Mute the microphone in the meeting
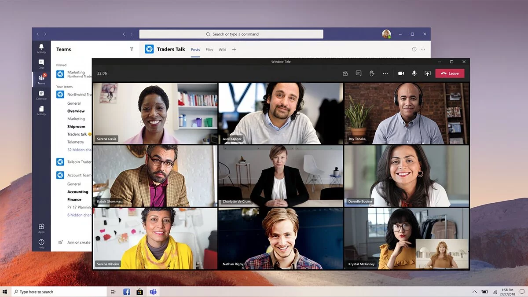The width and height of the screenshot is (528, 297). [414, 73]
